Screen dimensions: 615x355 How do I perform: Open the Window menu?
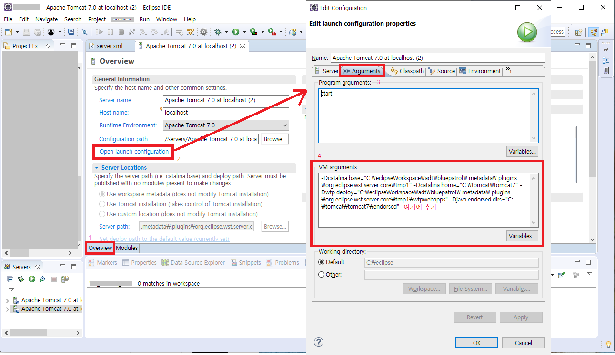click(166, 19)
